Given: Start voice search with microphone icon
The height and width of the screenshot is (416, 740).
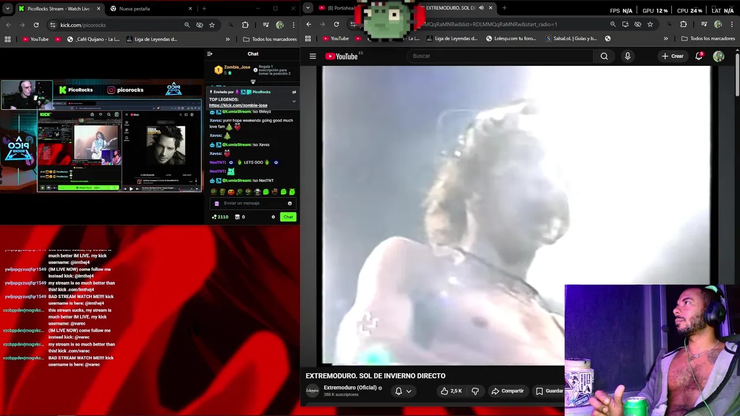Looking at the screenshot, I should click(x=627, y=56).
